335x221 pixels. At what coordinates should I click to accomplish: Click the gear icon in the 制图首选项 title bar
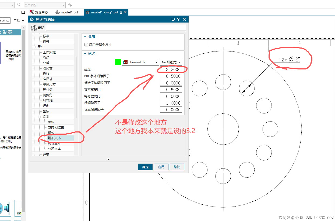pyautogui.click(x=32, y=19)
